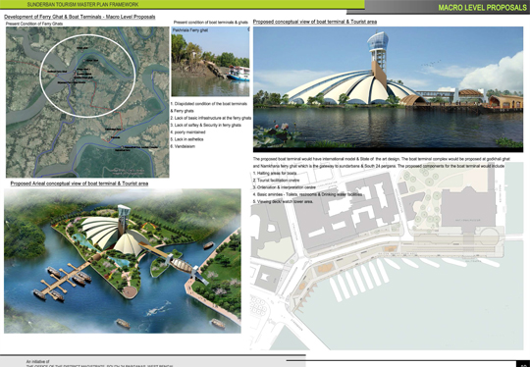
Task: Open the boat terminal conceptual render image
Action: 388,89
